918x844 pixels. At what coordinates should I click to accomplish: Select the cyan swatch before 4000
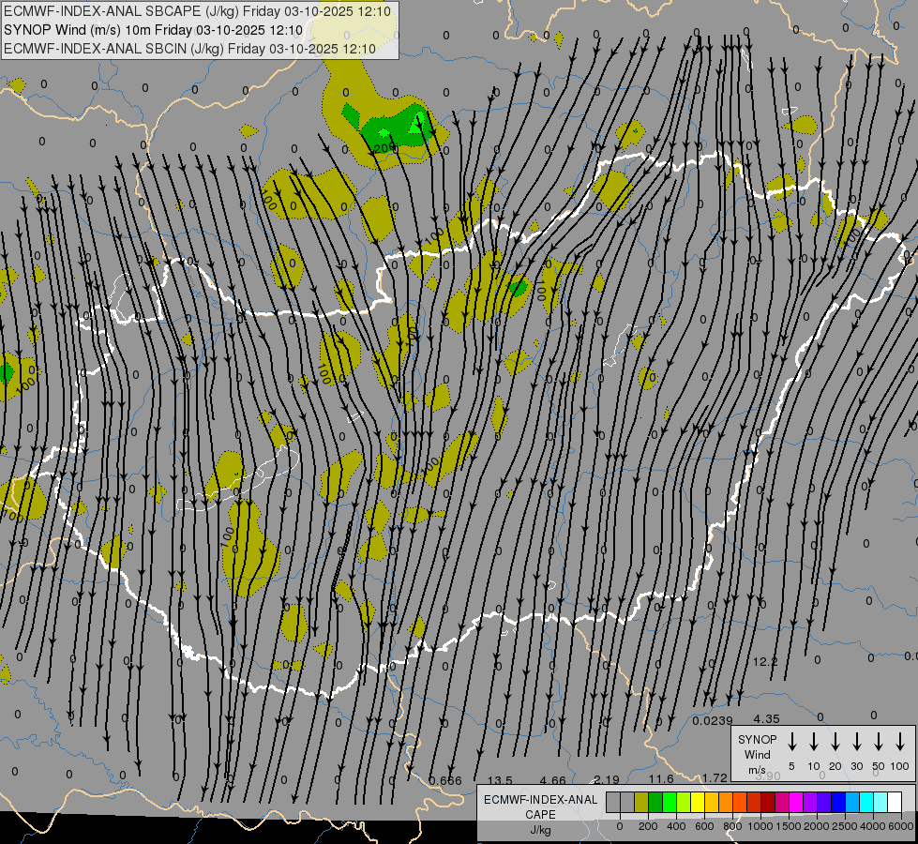coord(866,802)
